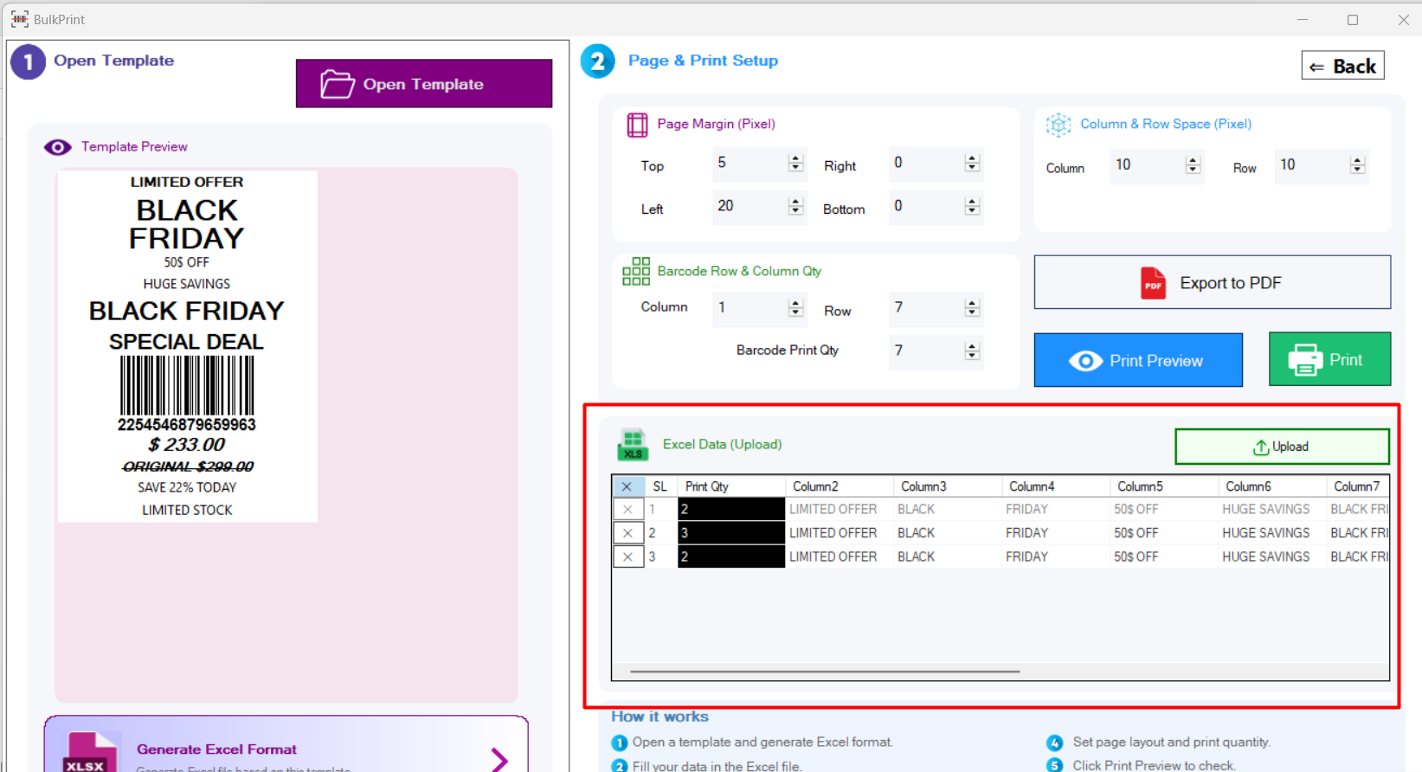Click the Page Margin icon

tap(637, 125)
